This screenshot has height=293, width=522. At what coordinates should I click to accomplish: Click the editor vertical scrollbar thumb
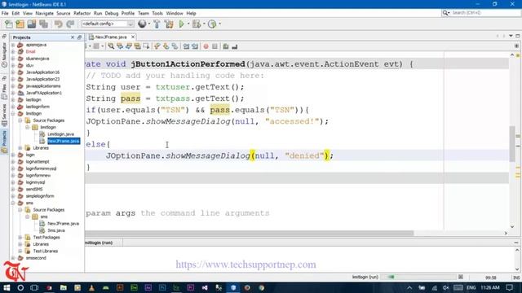512,144
